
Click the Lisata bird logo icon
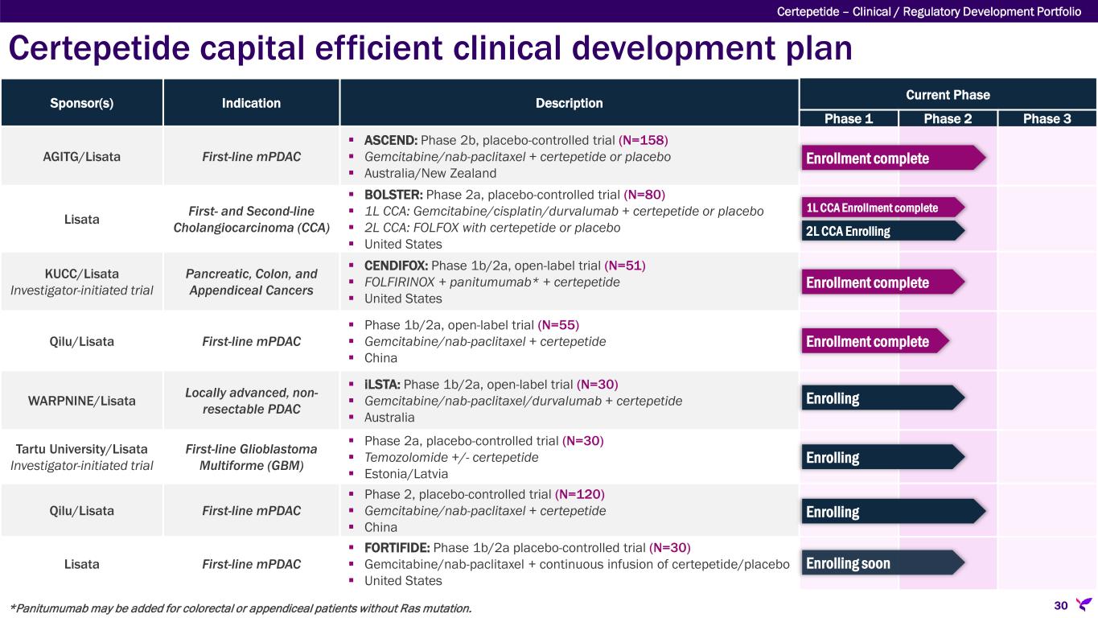1084,604
